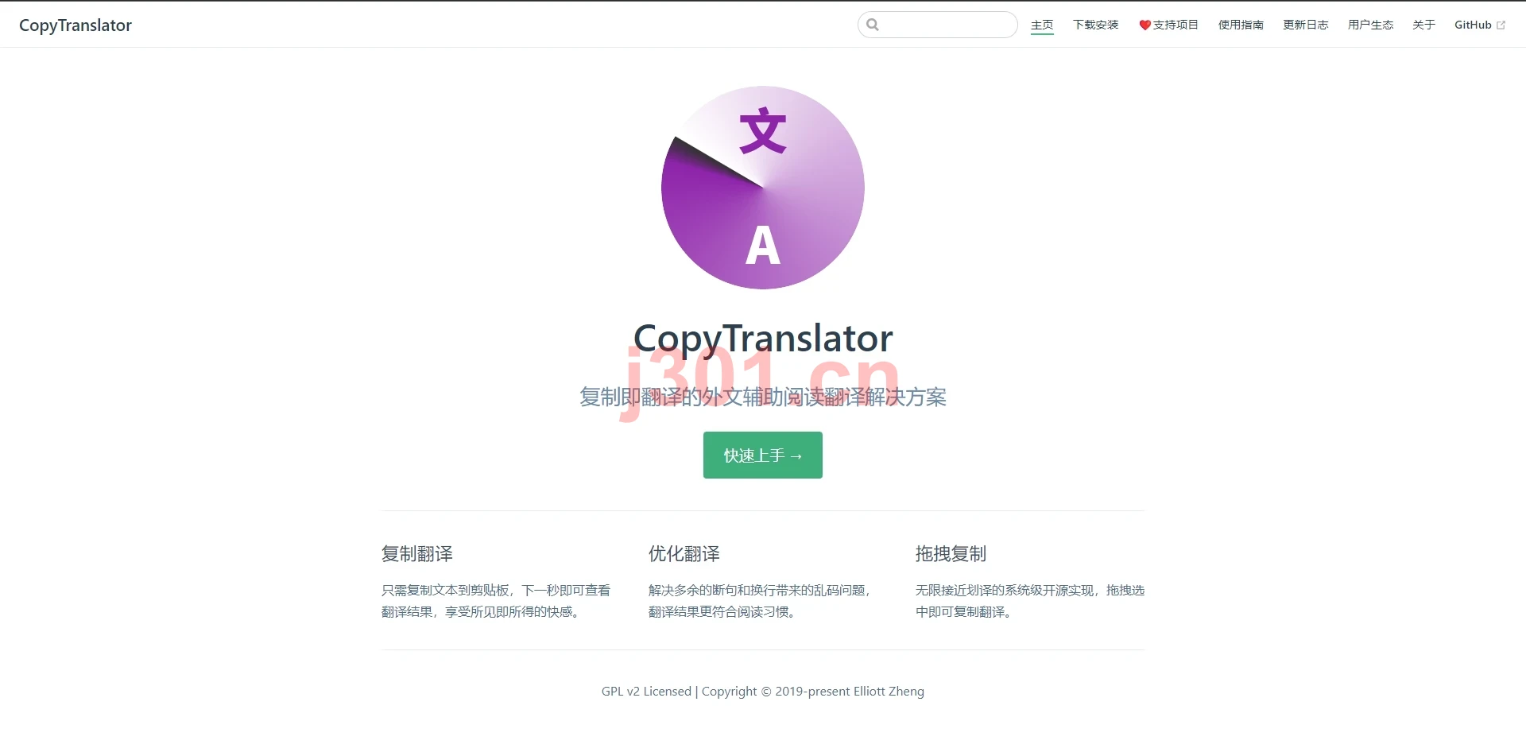This screenshot has width=1526, height=752.
Task: Open the 关于 nav item
Action: pyautogui.click(x=1423, y=25)
